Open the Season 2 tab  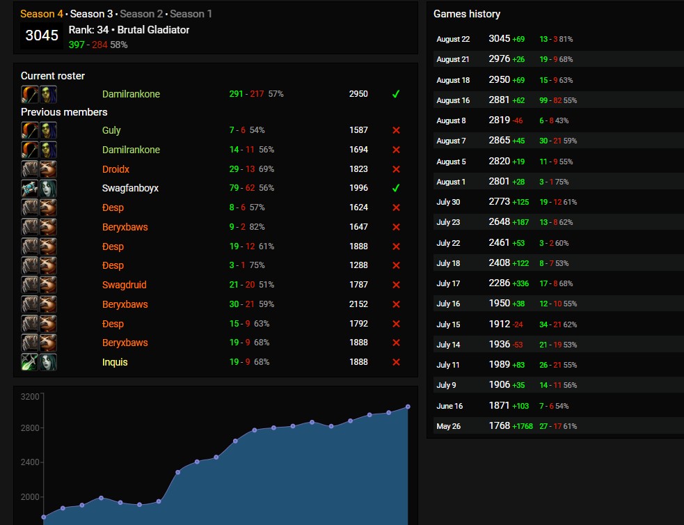pos(141,14)
